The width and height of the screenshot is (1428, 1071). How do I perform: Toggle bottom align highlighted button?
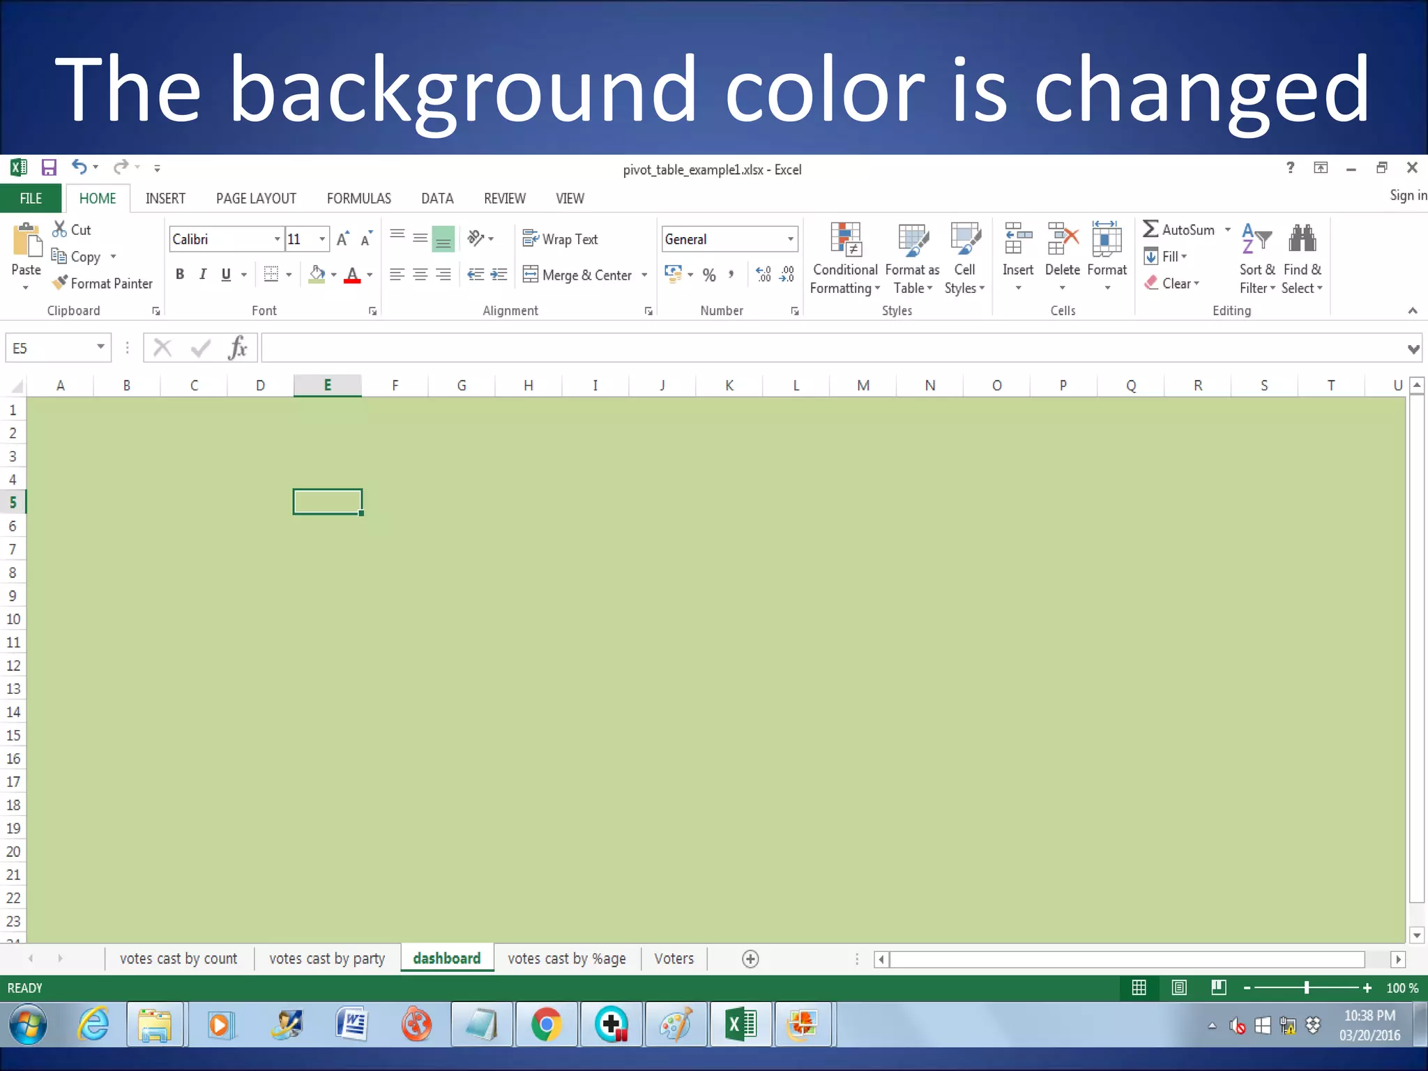pyautogui.click(x=443, y=239)
